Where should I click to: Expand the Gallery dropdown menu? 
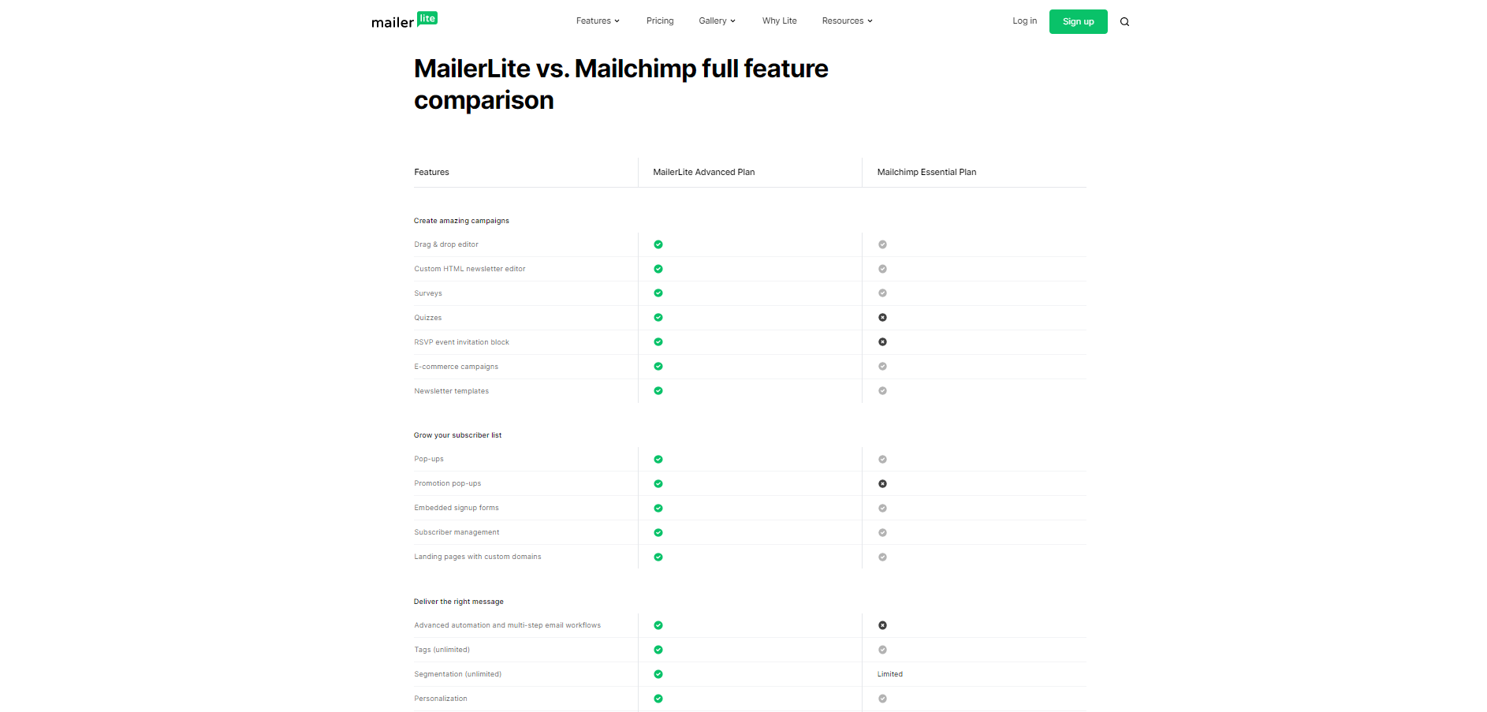pos(717,21)
